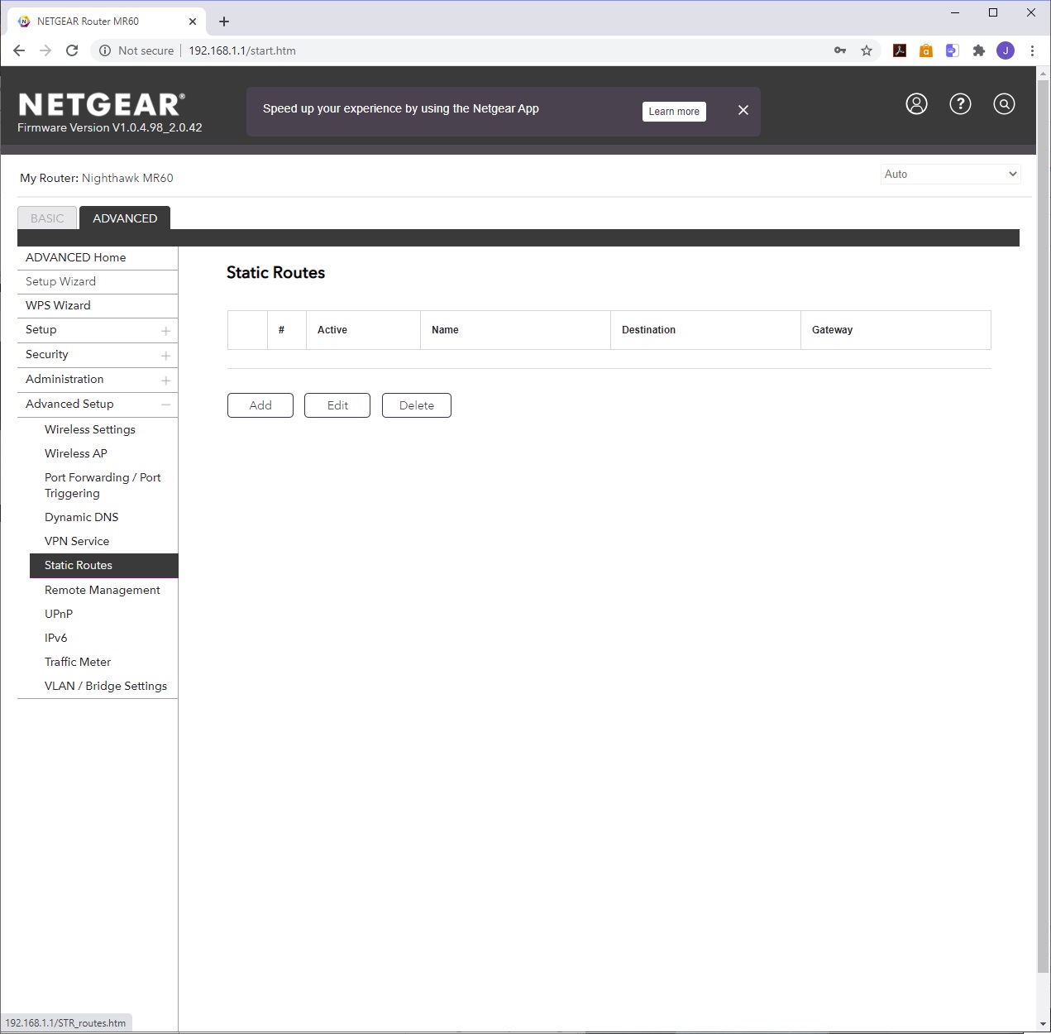
Task: Click the Nighthawk MR60 router name
Action: point(127,178)
